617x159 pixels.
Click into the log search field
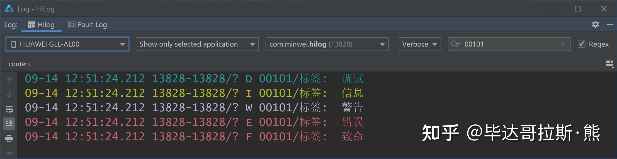510,44
